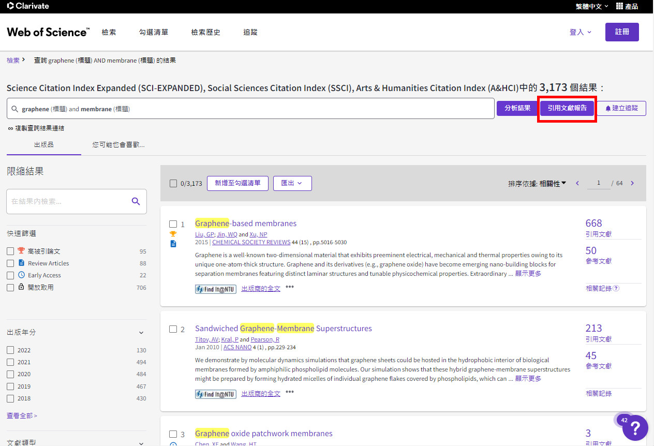Click the search magnifier in the filter box
Viewport: 654px width, 446px height.
[136, 201]
